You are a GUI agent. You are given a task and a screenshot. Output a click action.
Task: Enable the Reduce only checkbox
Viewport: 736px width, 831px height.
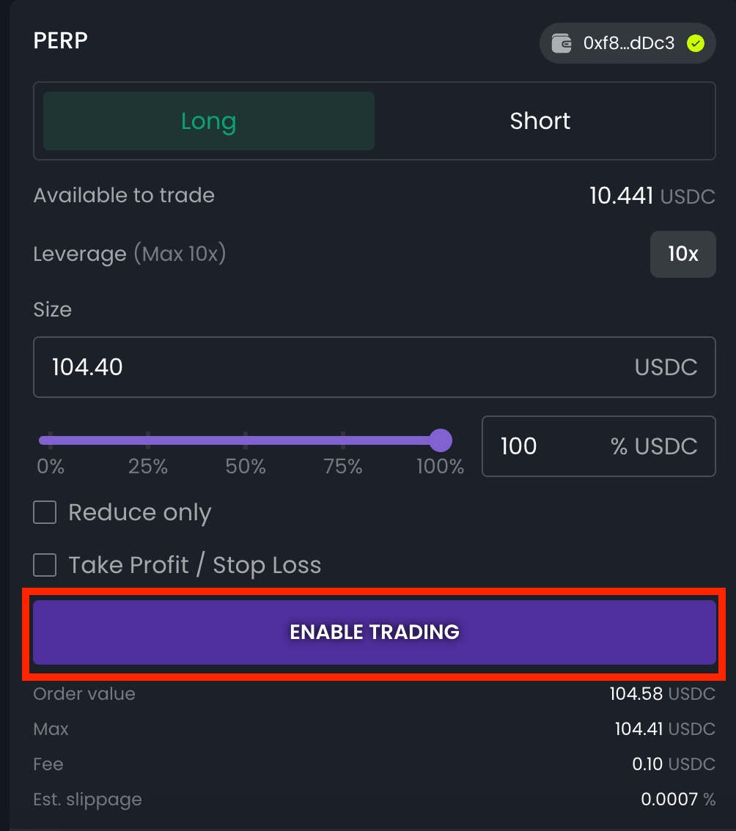[45, 512]
